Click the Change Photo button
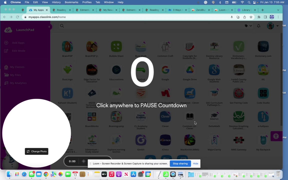The height and width of the screenshot is (180, 288). (x=36, y=151)
